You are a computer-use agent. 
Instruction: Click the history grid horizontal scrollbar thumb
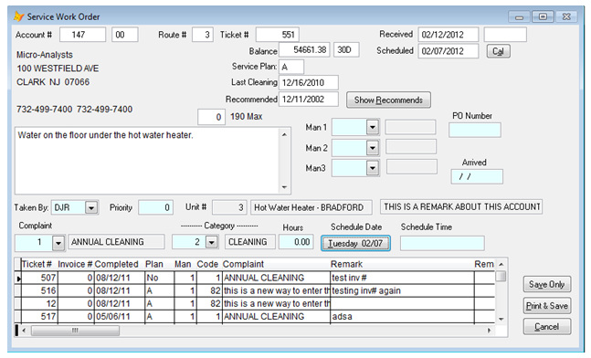pos(75,331)
